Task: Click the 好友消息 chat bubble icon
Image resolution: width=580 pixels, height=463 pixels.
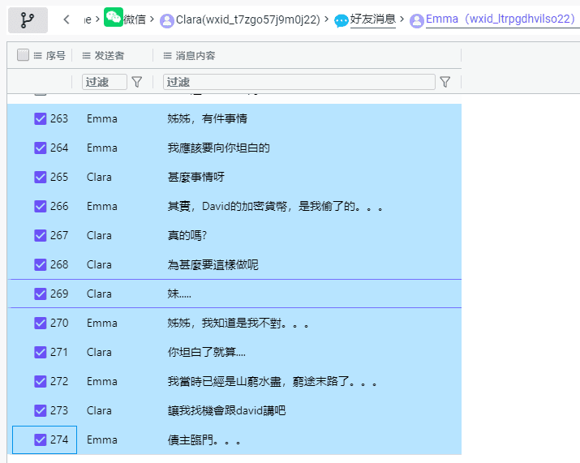Action: pos(341,21)
